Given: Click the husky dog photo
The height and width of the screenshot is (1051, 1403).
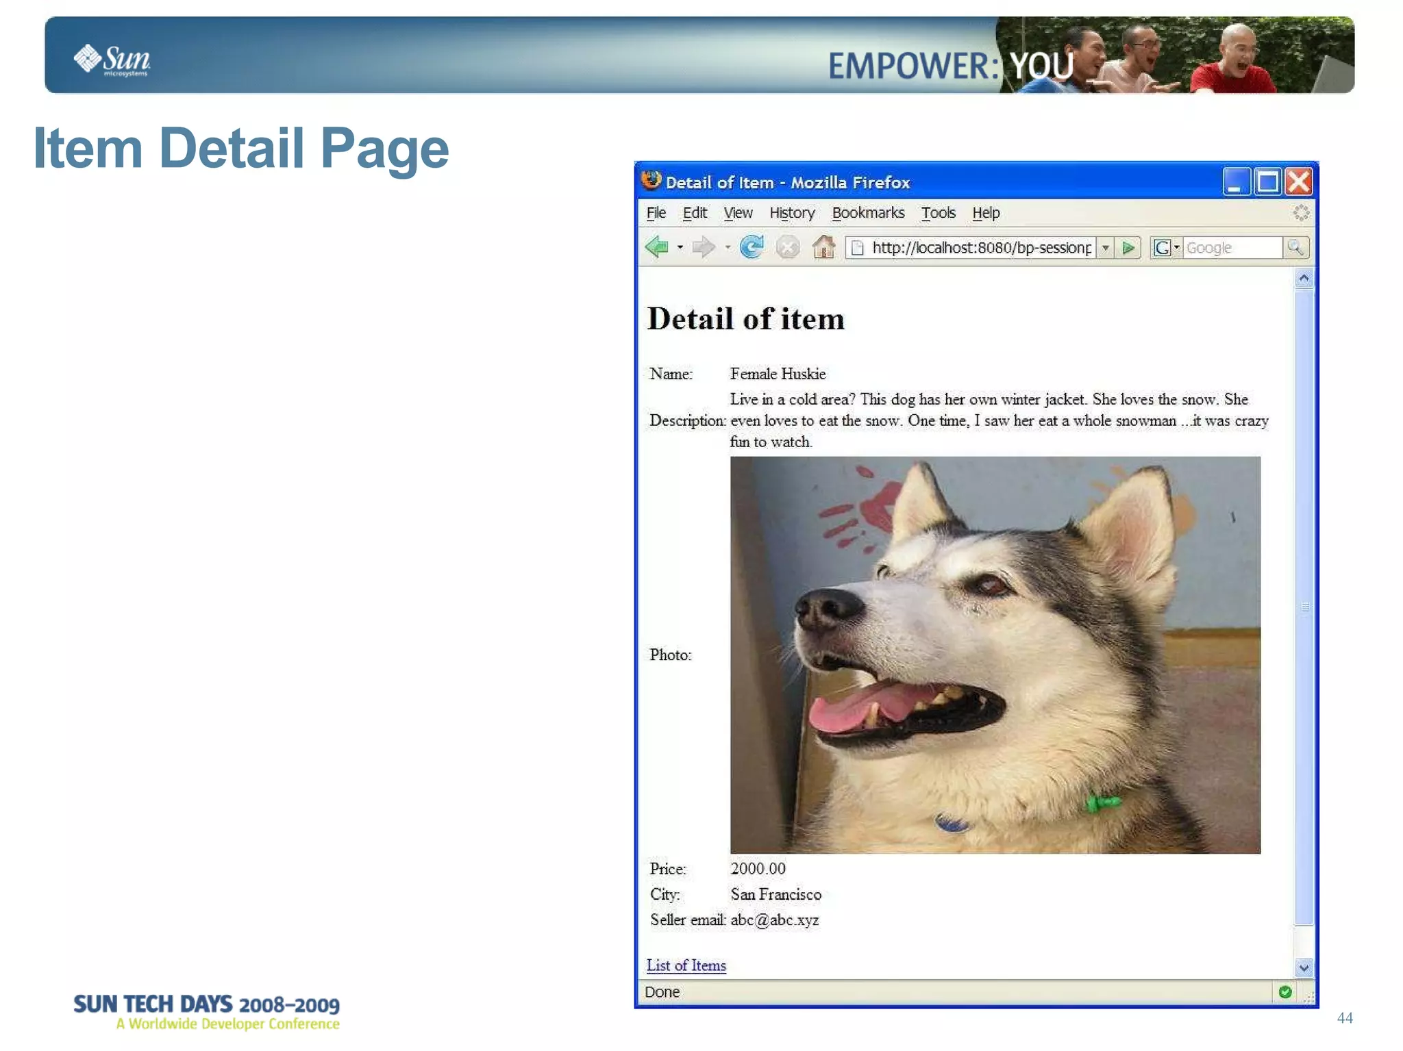Looking at the screenshot, I should (x=995, y=655).
